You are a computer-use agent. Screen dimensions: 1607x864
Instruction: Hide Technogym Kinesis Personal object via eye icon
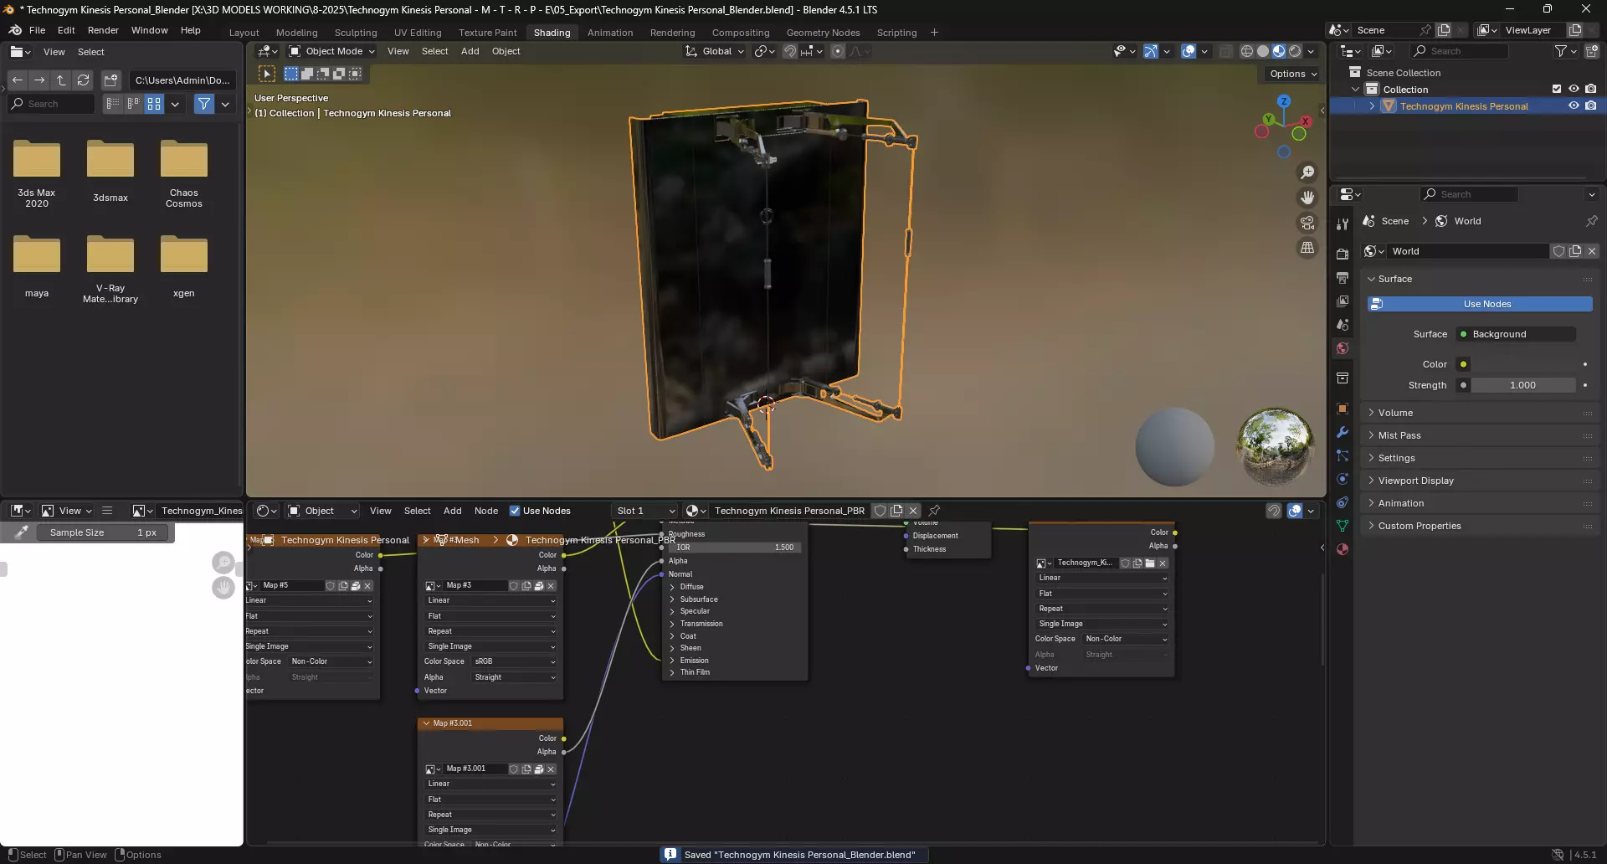(1574, 106)
